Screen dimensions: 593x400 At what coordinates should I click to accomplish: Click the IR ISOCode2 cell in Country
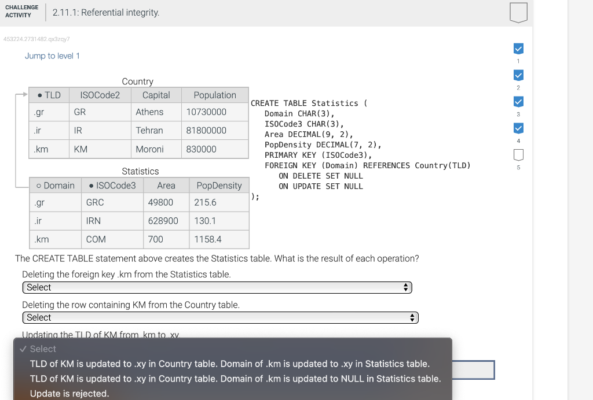click(x=100, y=131)
